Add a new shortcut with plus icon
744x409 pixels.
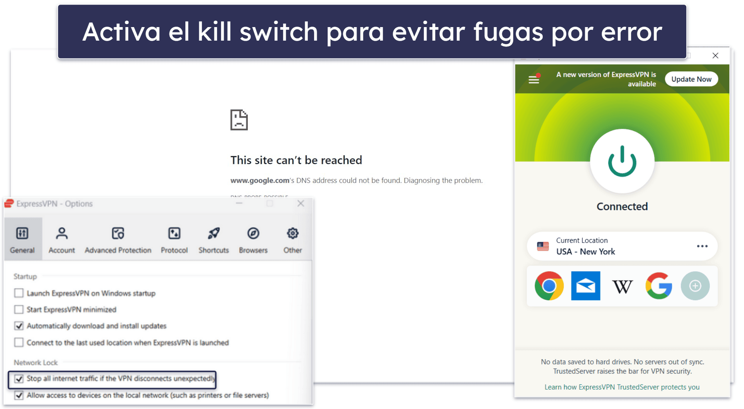(695, 286)
